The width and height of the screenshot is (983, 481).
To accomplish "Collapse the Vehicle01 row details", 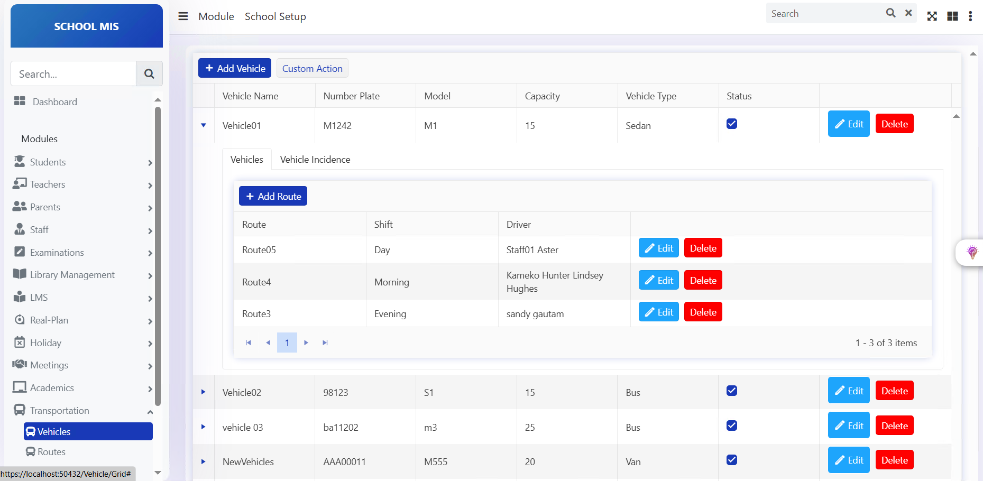I will 204,125.
